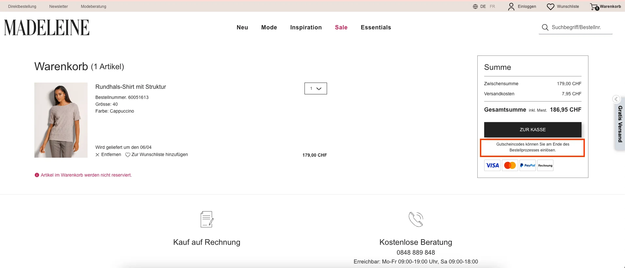Click the phone consultation icon
Screen dimensions: 625x268
(x=416, y=219)
